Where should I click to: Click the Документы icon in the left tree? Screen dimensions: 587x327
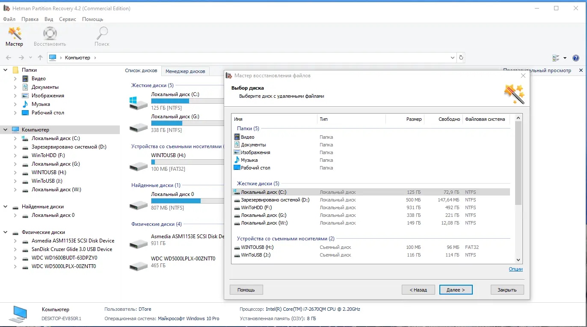(25, 87)
